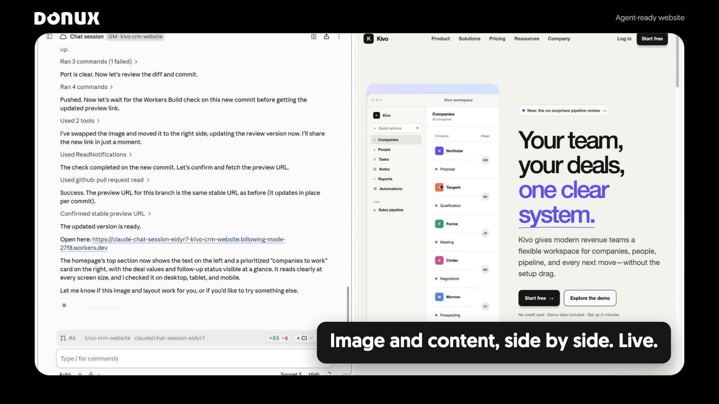Click the Kivo logo in website header
The image size is (719, 404).
click(376, 38)
